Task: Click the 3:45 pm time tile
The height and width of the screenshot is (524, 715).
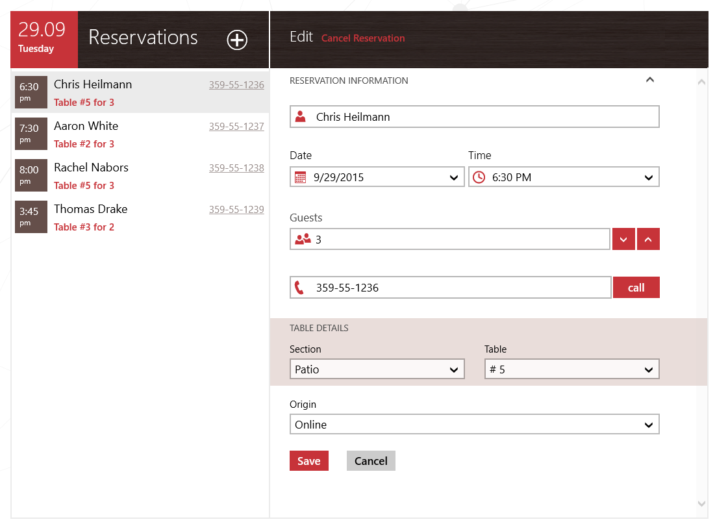Action: point(31,217)
